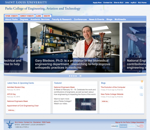Open the Alumni tab

pyautogui.click(x=38, y=16)
